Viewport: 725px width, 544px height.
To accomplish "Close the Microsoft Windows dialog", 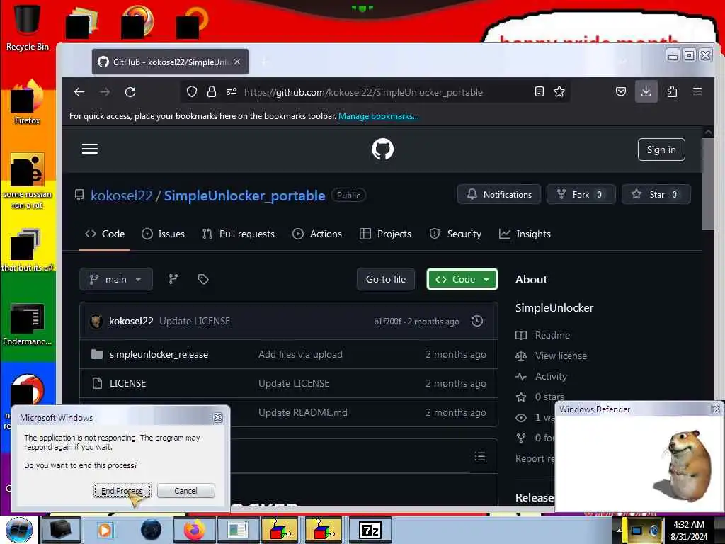I will coord(218,418).
